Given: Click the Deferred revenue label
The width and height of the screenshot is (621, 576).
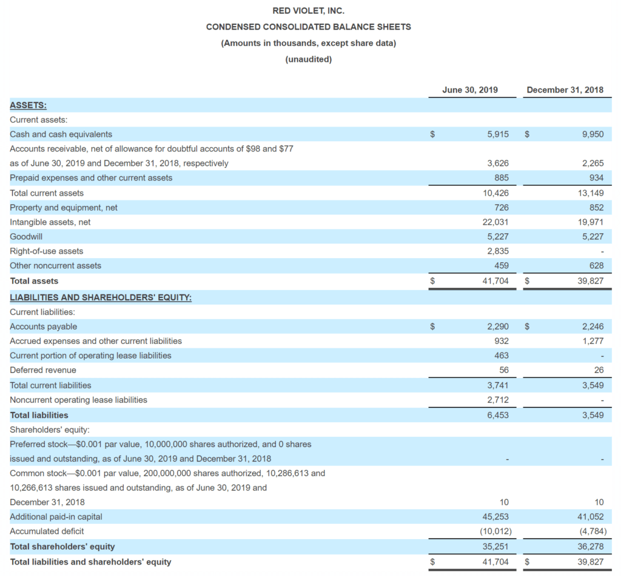Looking at the screenshot, I should [43, 370].
